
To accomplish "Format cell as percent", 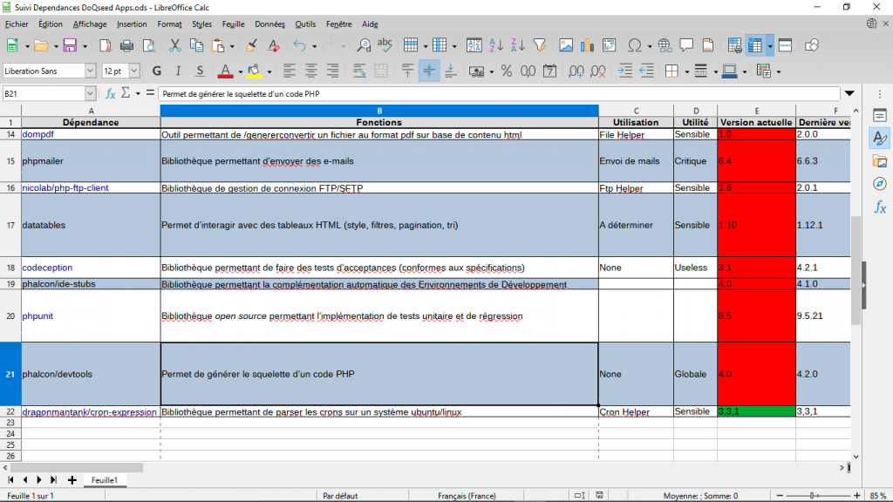I will (507, 71).
